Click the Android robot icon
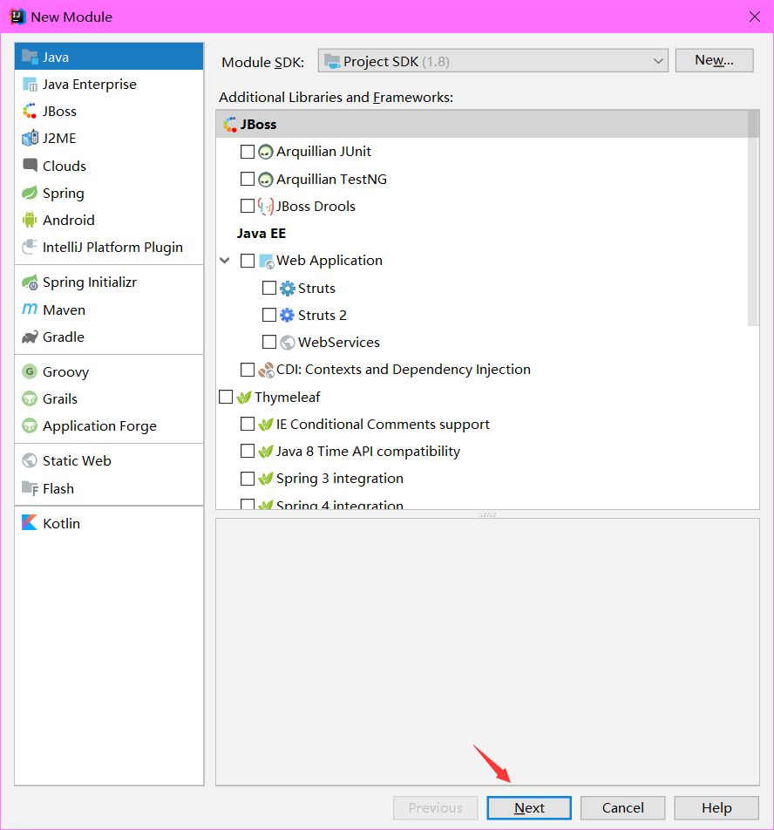The height and width of the screenshot is (830, 774). [x=30, y=220]
